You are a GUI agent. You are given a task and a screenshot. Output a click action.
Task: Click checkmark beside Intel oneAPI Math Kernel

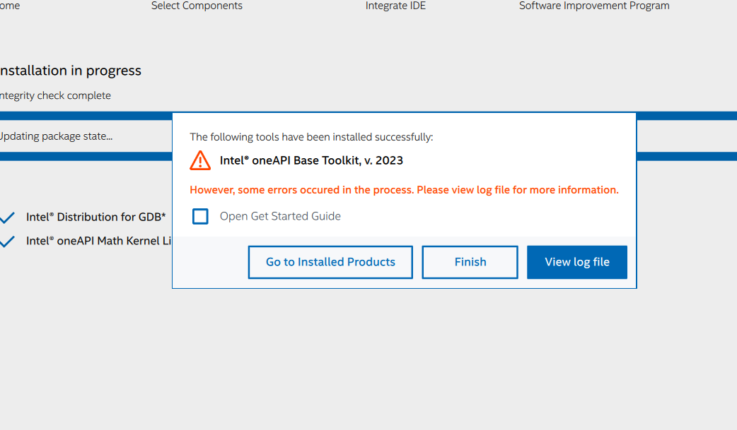point(7,241)
